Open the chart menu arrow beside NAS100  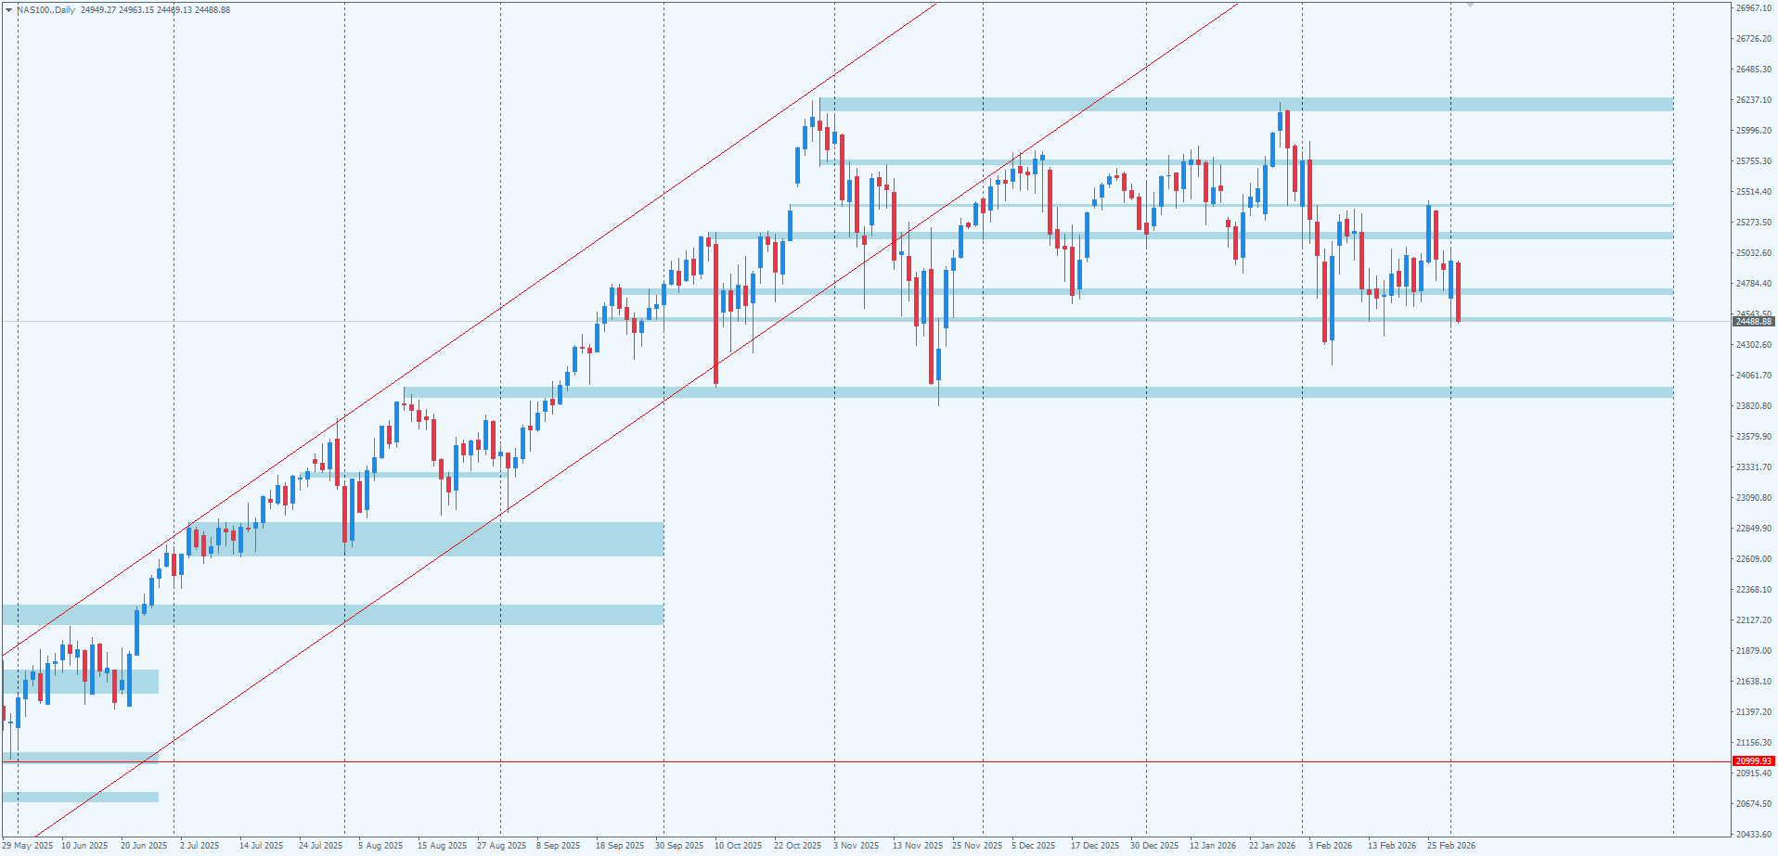point(8,9)
